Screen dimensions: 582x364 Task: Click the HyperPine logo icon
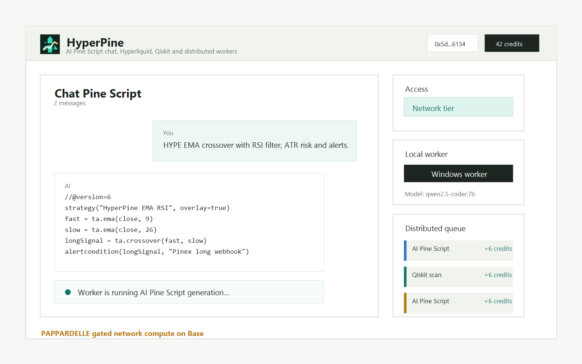tap(50, 44)
